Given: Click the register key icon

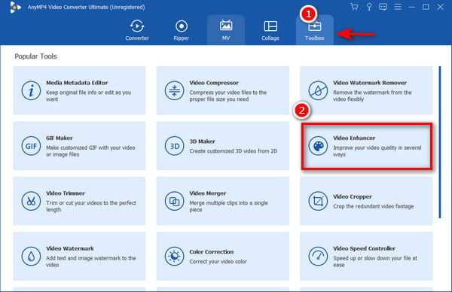Looking at the screenshot, I should [x=368, y=7].
